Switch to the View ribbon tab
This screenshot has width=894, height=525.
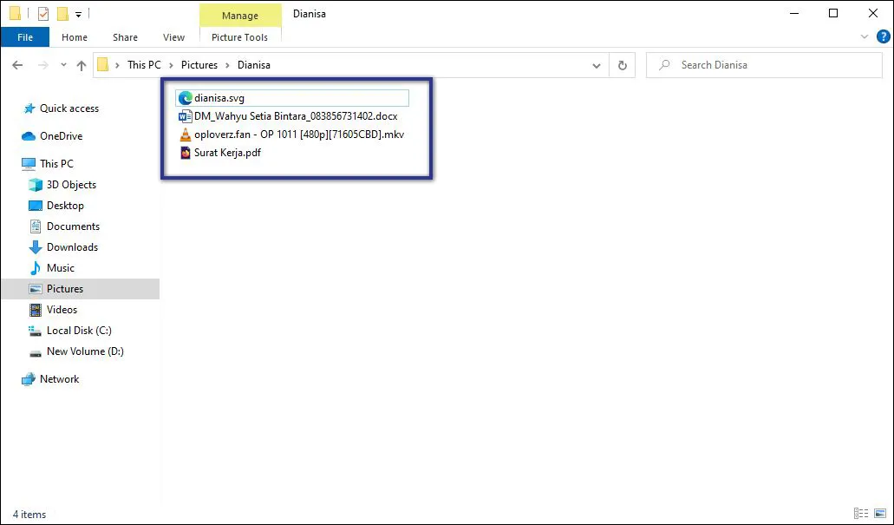(173, 37)
